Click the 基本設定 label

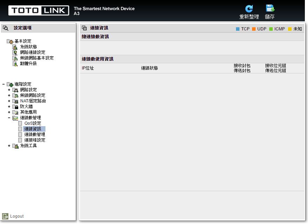coord(23,41)
